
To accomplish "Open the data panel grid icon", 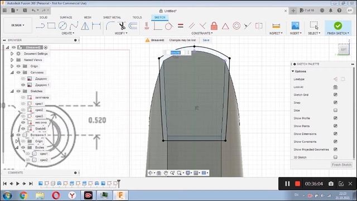I will click(4, 10).
